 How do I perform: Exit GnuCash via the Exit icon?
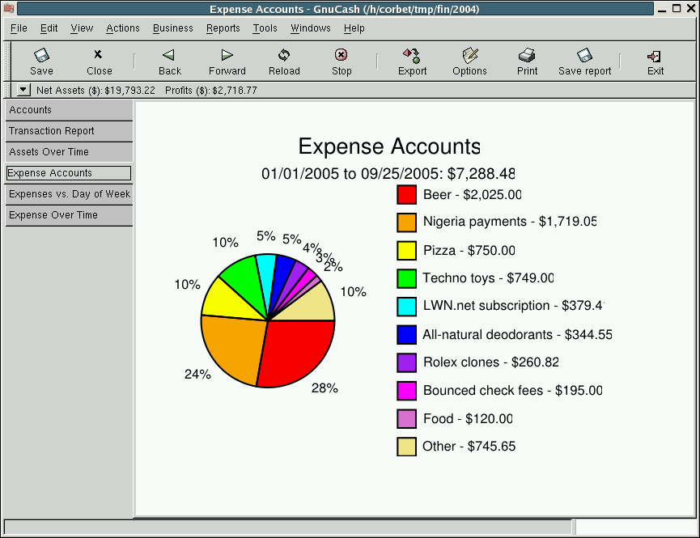(x=655, y=56)
